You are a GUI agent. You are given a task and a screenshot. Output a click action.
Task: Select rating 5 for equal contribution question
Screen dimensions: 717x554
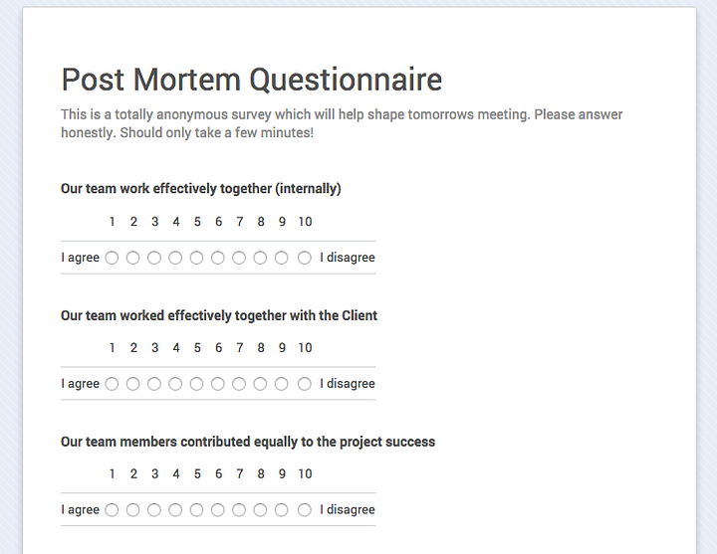point(196,509)
